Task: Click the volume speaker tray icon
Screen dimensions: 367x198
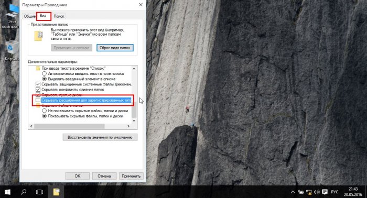Action: coord(317,192)
